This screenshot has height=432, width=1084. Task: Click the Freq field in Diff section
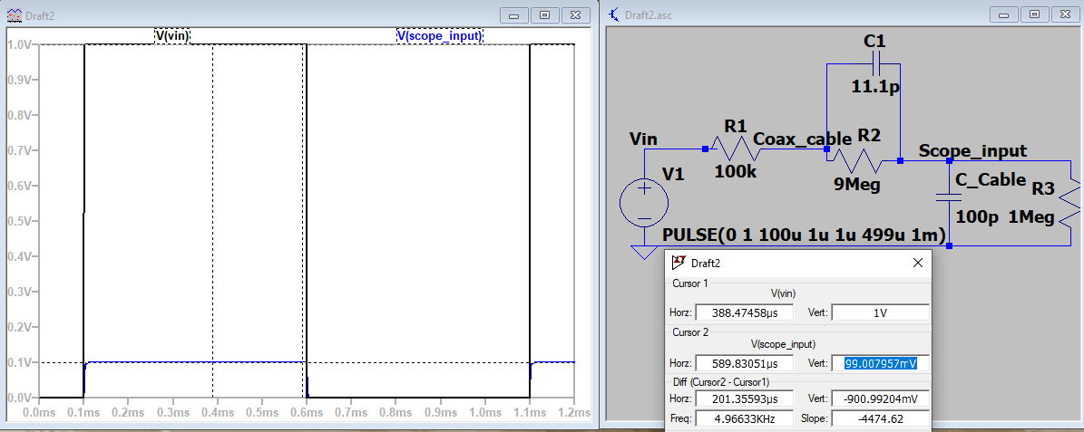743,418
